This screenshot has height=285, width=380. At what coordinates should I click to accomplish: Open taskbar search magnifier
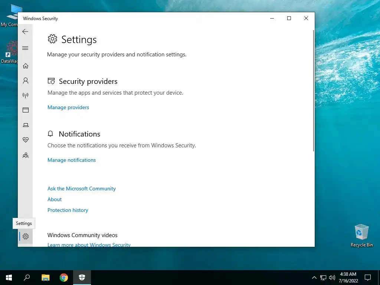[x=27, y=278]
